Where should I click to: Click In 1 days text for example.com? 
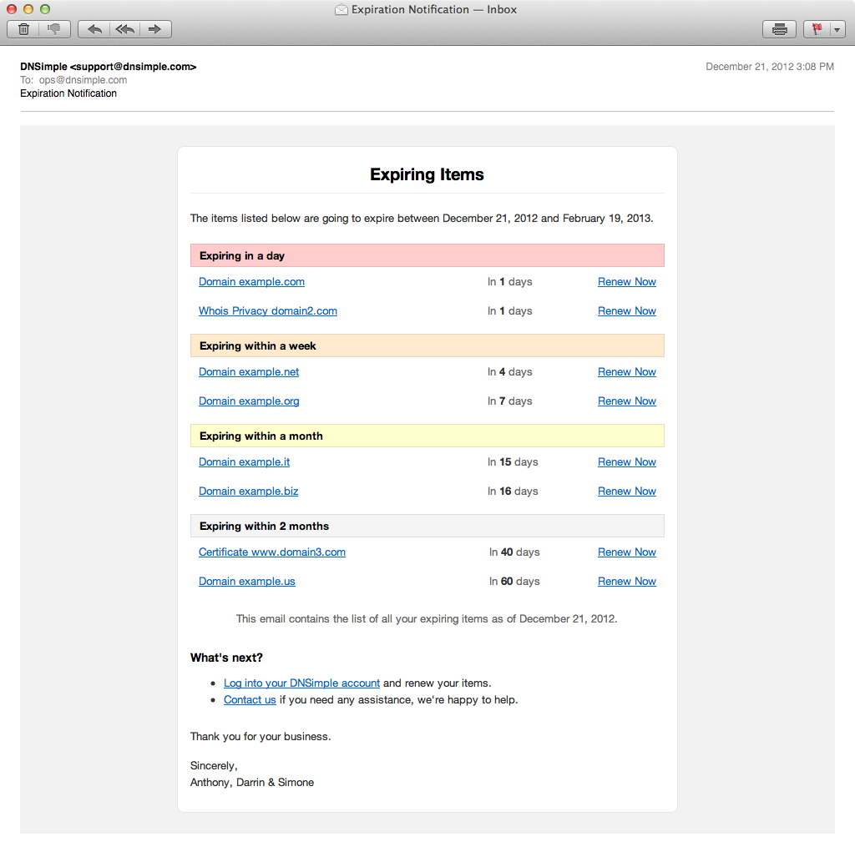click(510, 282)
